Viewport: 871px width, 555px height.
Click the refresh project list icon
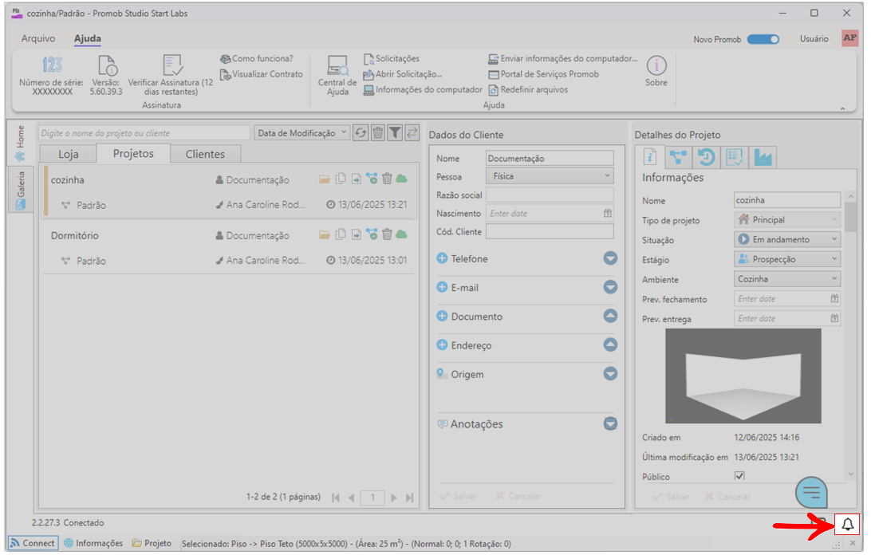tap(361, 133)
